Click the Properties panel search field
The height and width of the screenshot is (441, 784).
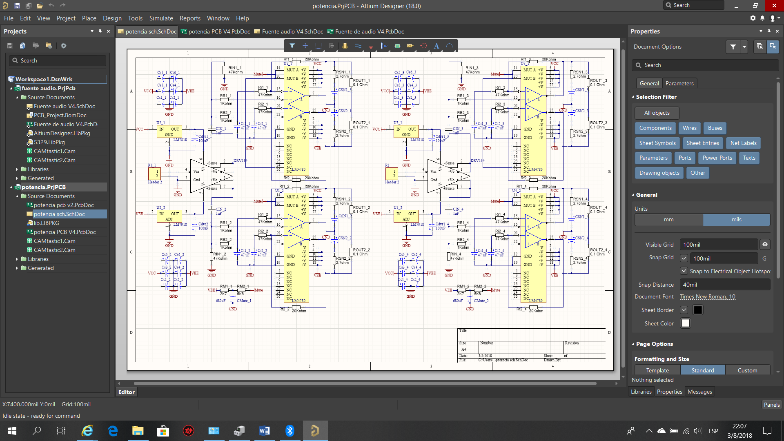(705, 65)
